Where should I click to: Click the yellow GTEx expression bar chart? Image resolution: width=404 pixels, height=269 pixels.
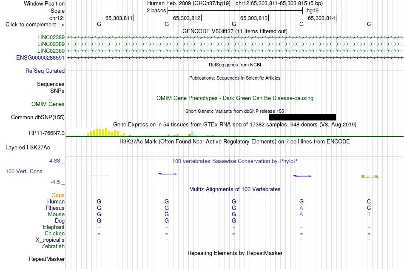point(106,132)
